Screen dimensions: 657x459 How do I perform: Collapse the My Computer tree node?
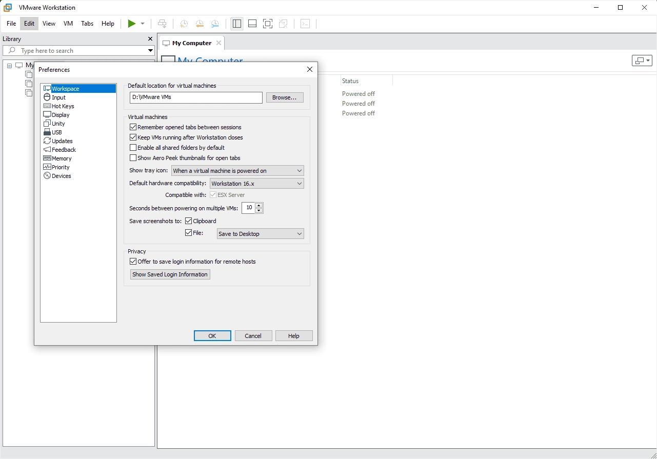10,66
